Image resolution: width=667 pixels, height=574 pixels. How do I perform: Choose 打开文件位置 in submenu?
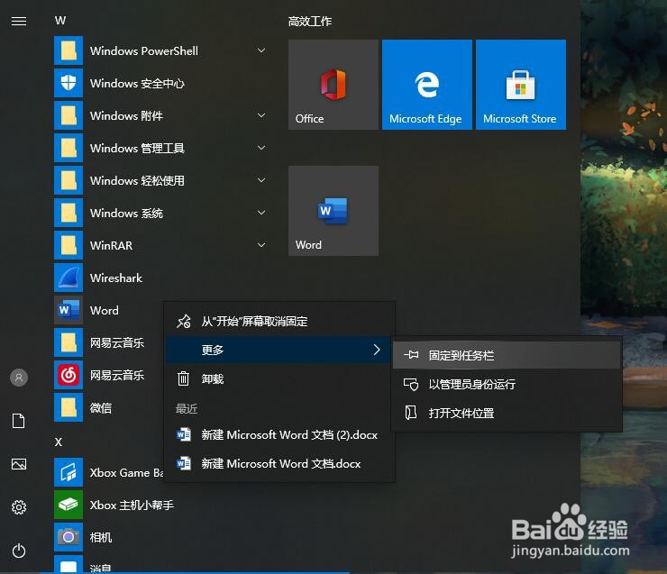point(507,413)
